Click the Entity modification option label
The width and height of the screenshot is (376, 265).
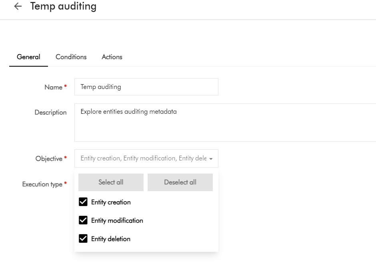117,220
